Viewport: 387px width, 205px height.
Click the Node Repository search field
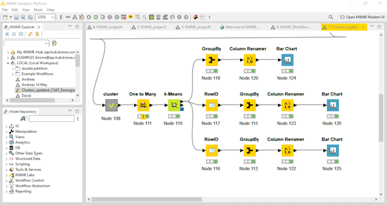(x=52, y=119)
